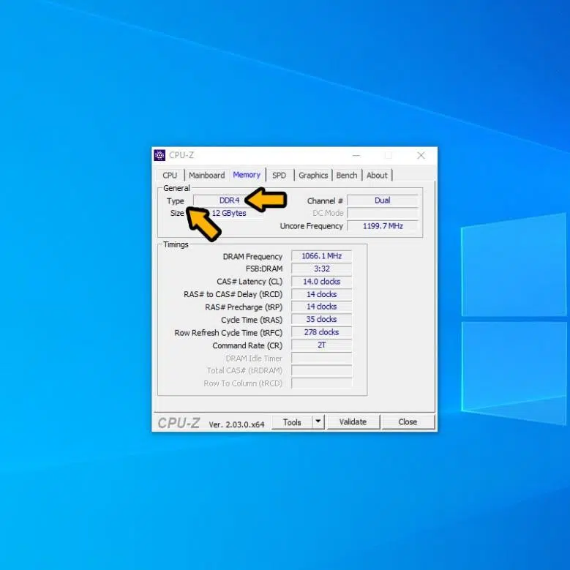570x570 pixels.
Task: Click the tRCD 14 clocks value
Action: pyautogui.click(x=321, y=294)
